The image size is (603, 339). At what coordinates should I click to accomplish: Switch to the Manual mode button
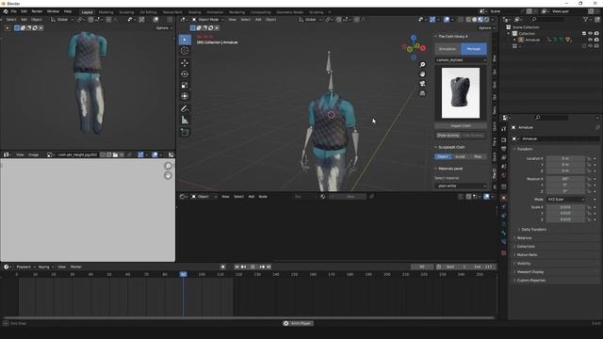point(474,49)
